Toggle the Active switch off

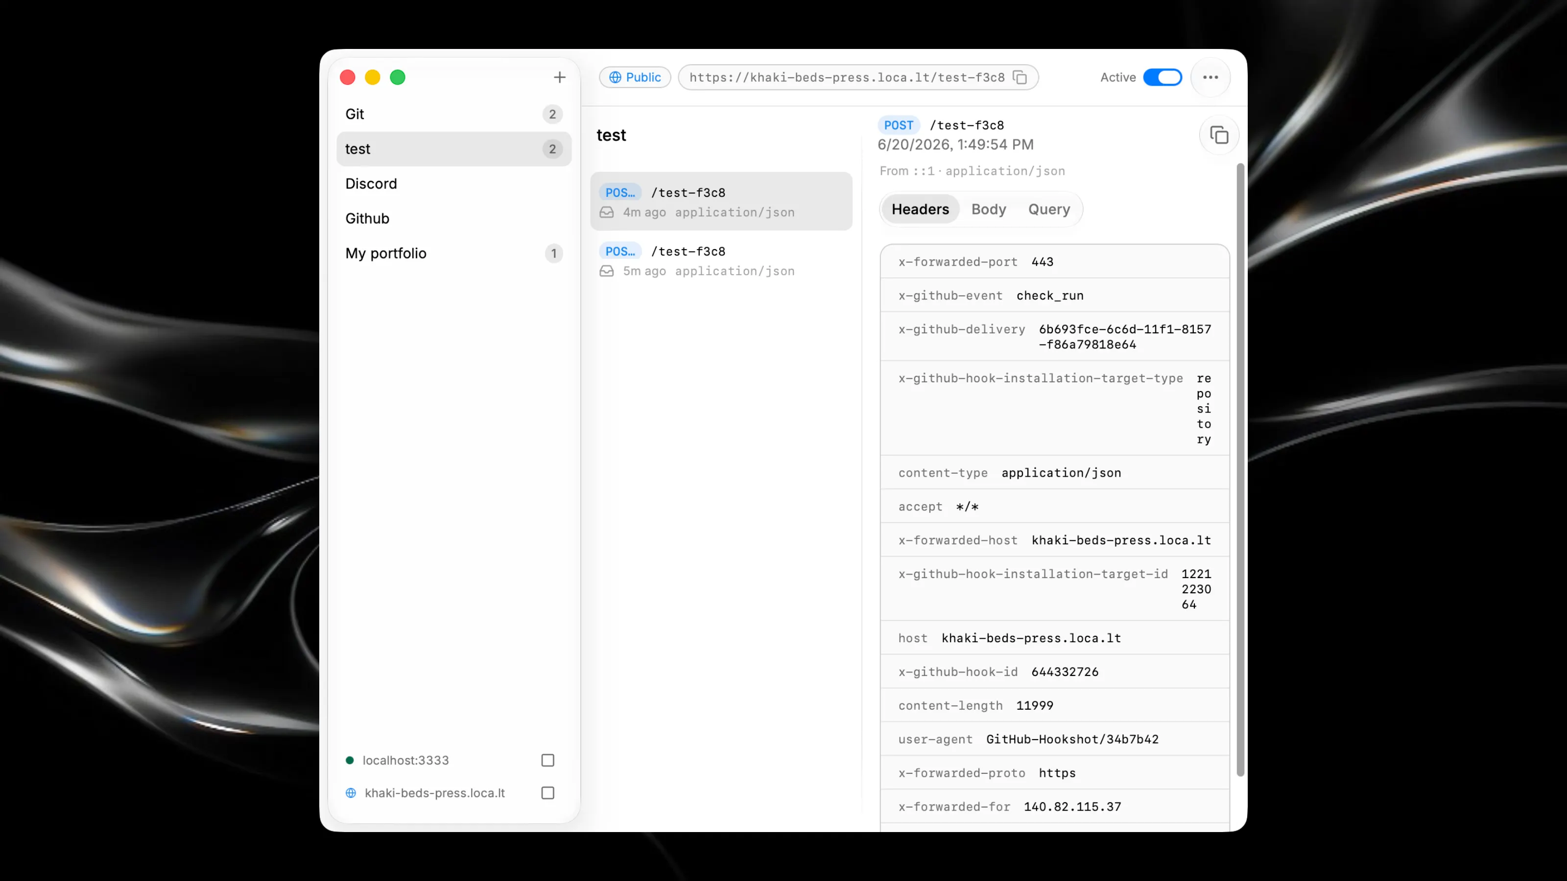click(1162, 77)
